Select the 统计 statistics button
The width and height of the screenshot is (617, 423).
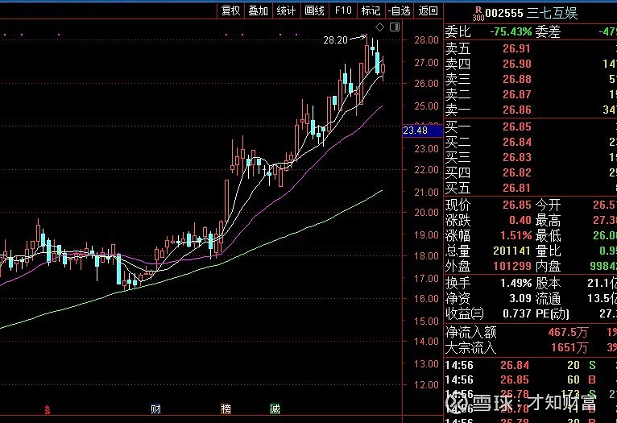(x=286, y=10)
